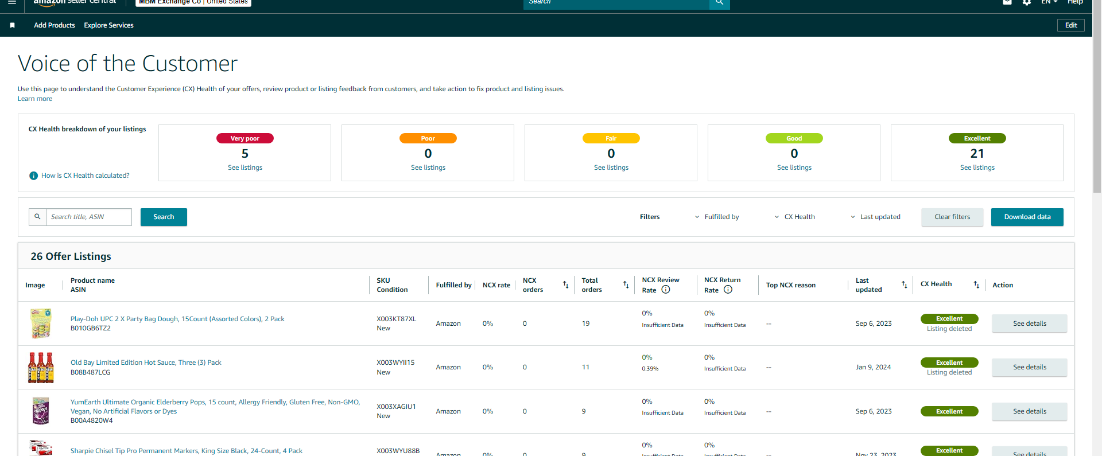Viewport: 1102px width, 456px height.
Task: Click the magnifier icon in title search box
Action: click(x=37, y=217)
